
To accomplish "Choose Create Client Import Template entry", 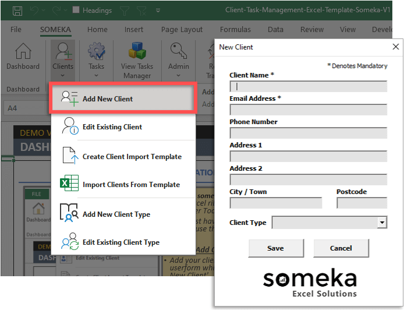I will (123, 157).
